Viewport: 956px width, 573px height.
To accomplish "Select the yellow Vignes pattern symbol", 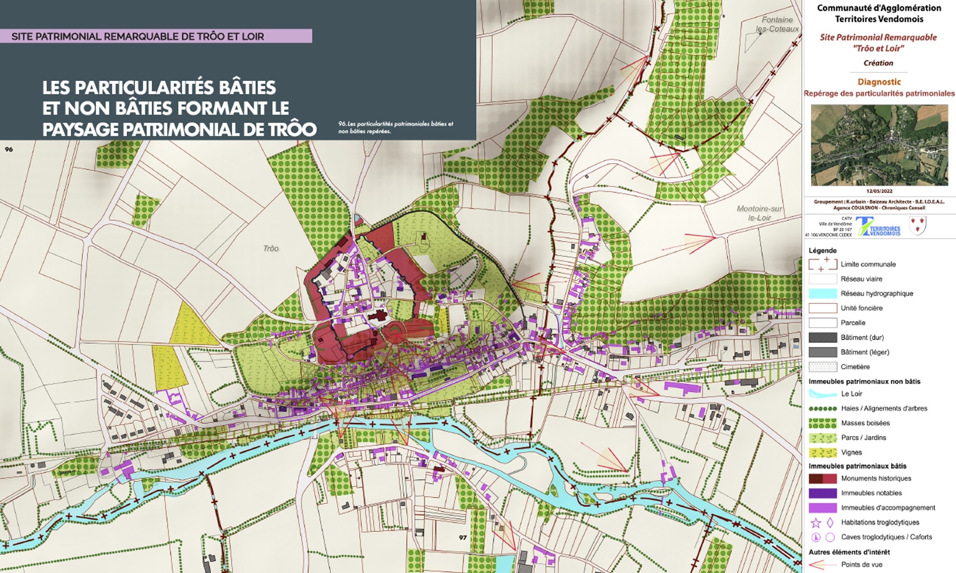I will click(822, 452).
